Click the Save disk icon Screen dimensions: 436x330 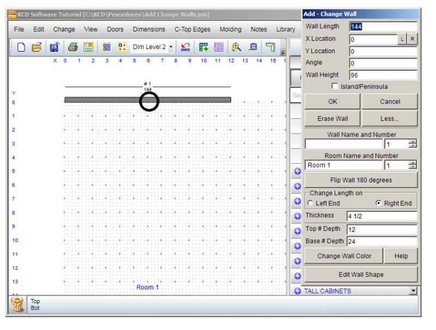tap(55, 47)
